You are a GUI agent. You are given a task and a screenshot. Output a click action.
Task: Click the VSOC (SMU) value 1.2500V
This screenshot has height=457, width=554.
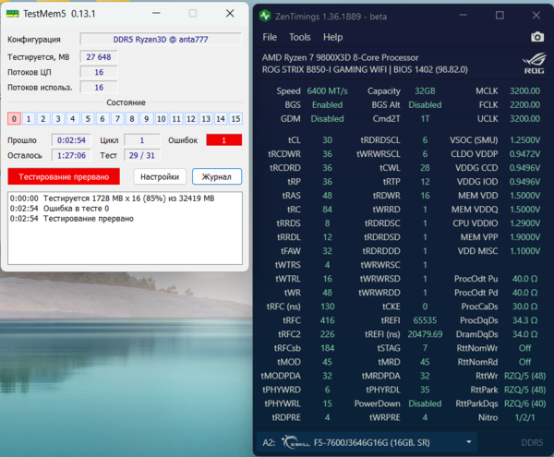point(524,140)
